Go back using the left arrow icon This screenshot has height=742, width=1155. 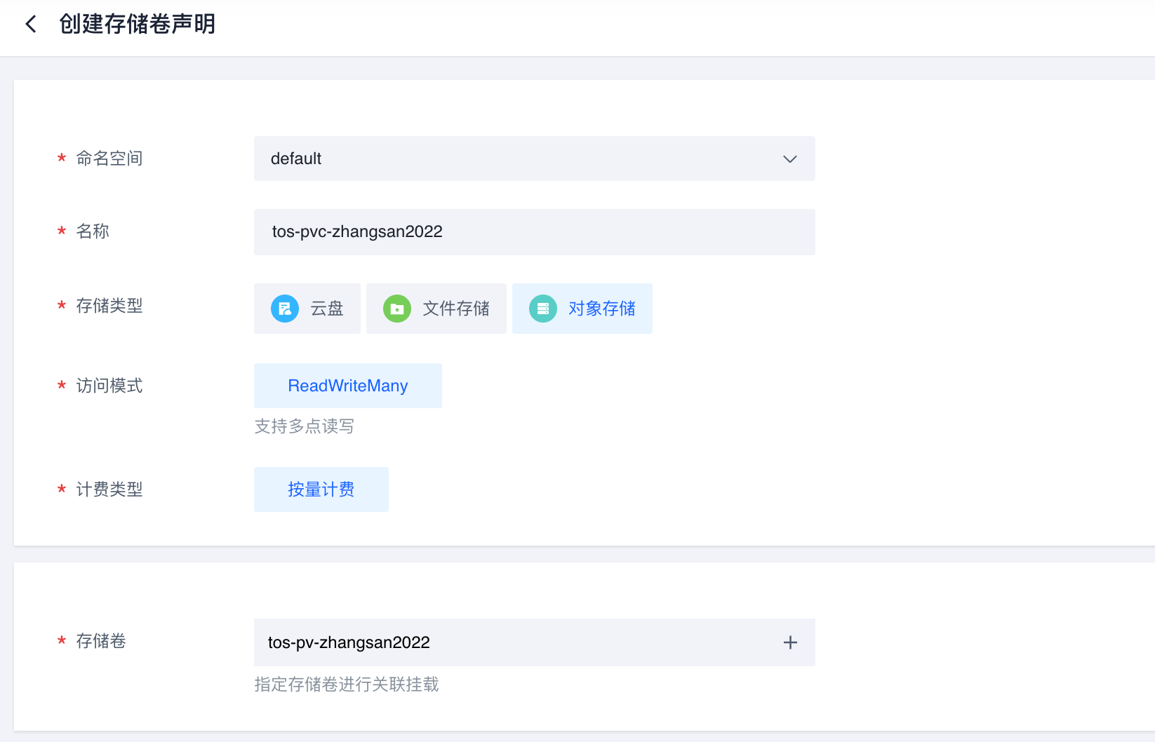(31, 25)
